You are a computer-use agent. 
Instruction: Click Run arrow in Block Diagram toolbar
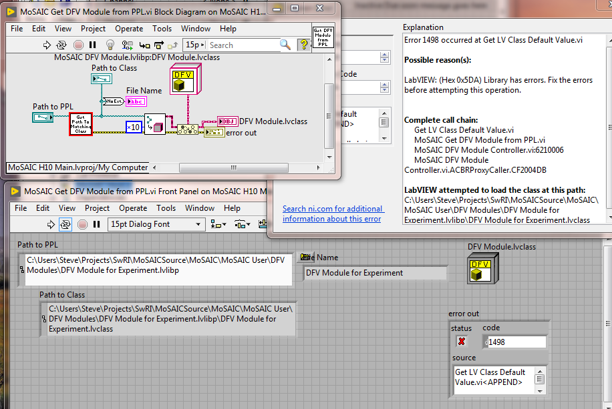click(x=47, y=45)
